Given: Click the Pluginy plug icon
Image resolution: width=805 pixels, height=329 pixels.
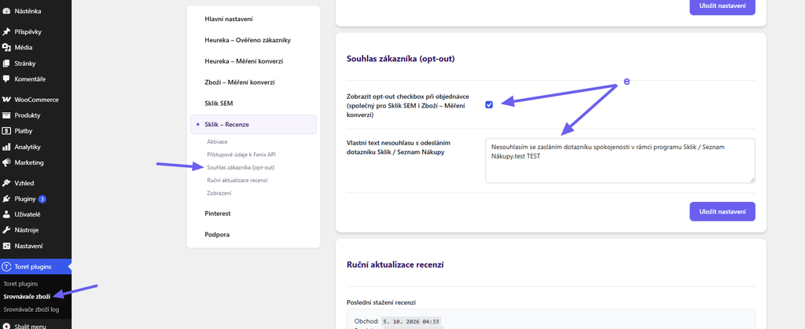Looking at the screenshot, I should [x=6, y=199].
